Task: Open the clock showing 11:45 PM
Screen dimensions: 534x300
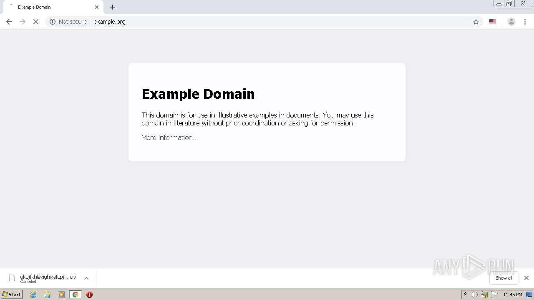Action: point(513,295)
